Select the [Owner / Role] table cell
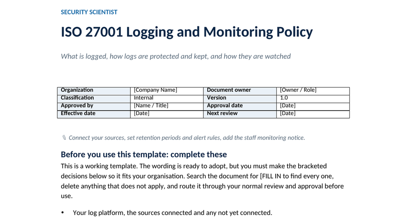414x217 pixels. click(313, 90)
